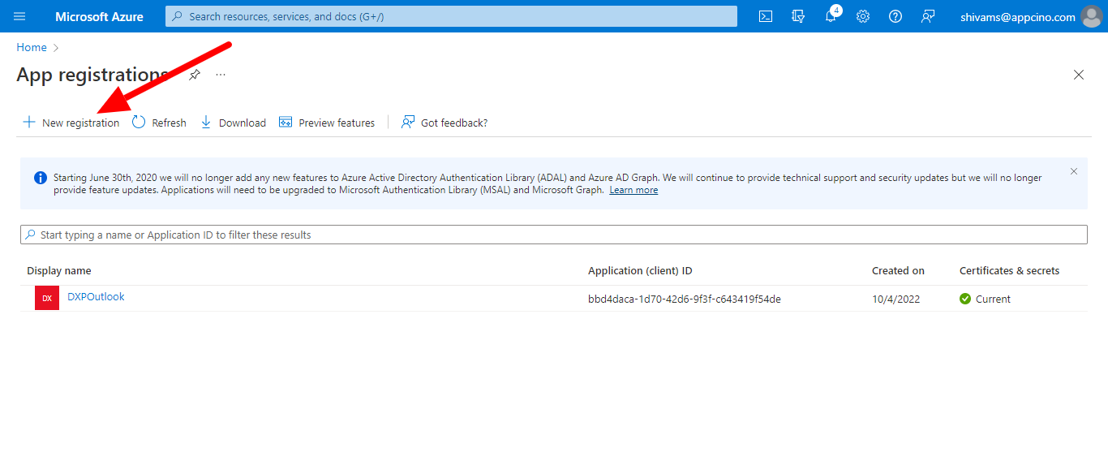Click the feedback icon in header
Screen dimensions: 1108x461
928,16
